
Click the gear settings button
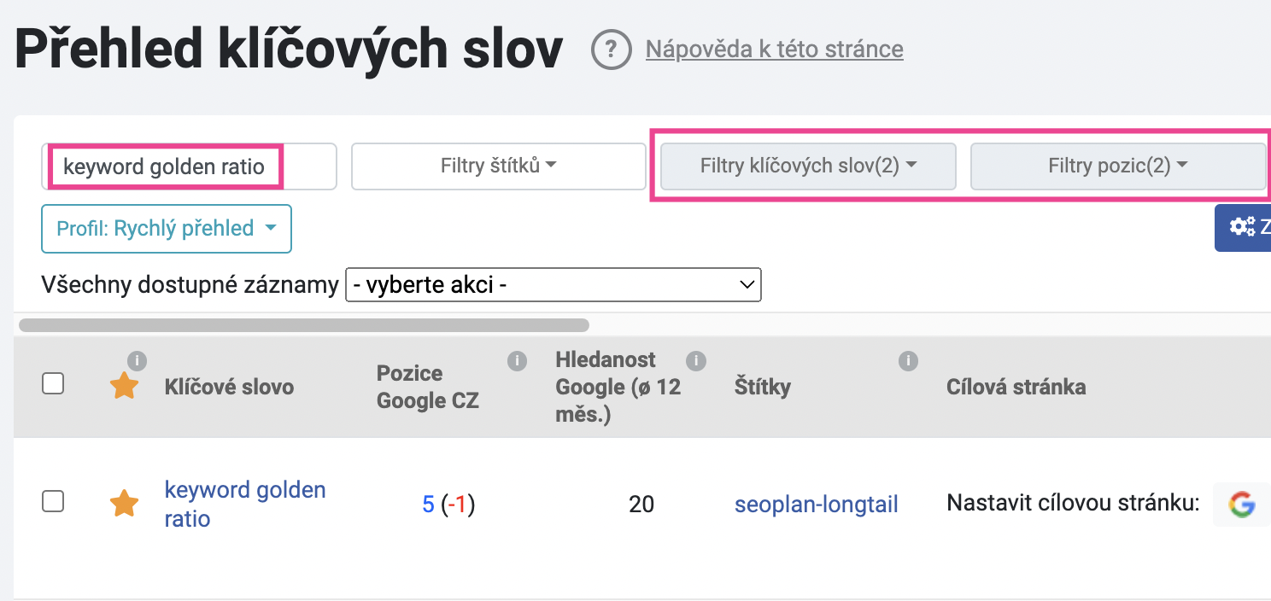pyautogui.click(x=1243, y=226)
